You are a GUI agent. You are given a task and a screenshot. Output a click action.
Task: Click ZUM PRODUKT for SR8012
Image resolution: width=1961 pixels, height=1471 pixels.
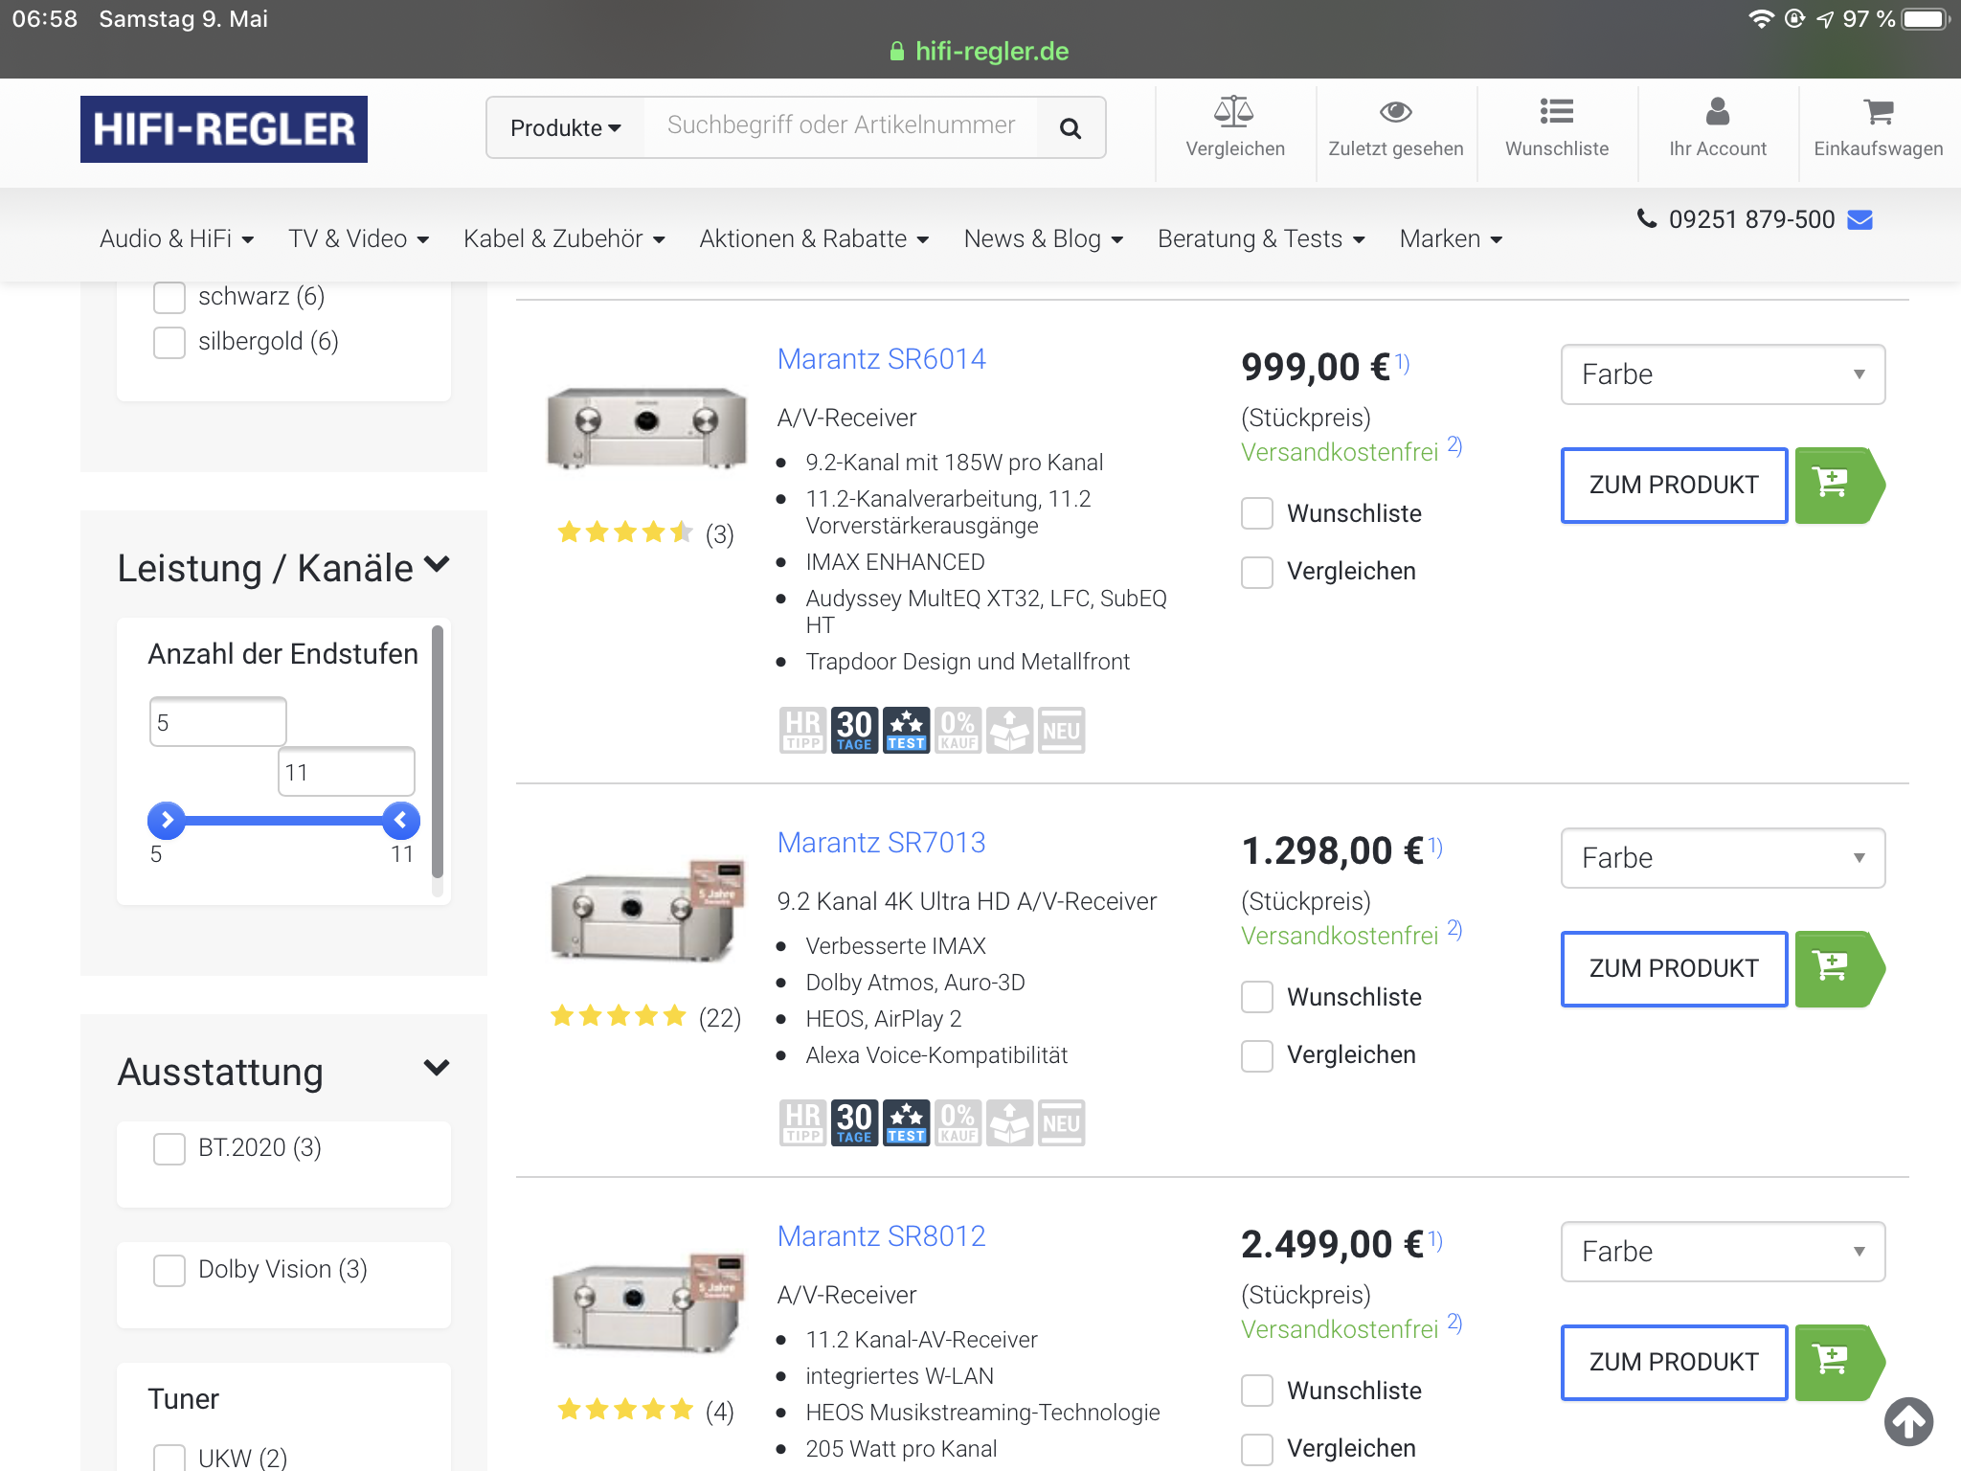click(x=1674, y=1363)
